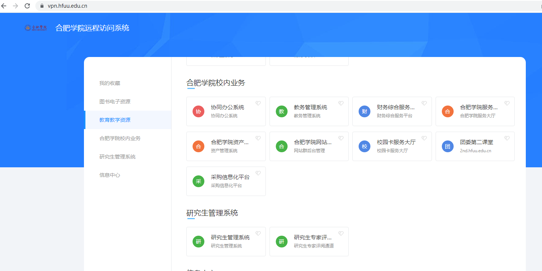Click the orange 合 icon of 合肥学院服务大厅
The height and width of the screenshot is (271, 542).
[448, 111]
